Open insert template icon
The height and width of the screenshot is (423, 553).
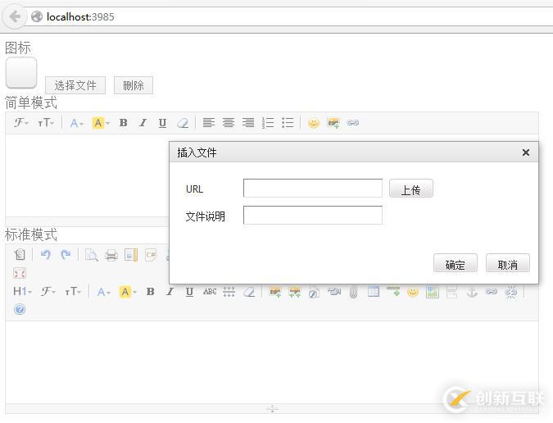pyautogui.click(x=131, y=255)
